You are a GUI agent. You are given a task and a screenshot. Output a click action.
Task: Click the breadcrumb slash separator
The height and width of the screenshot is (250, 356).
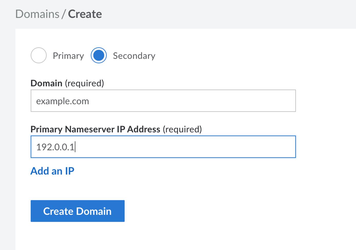[64, 14]
